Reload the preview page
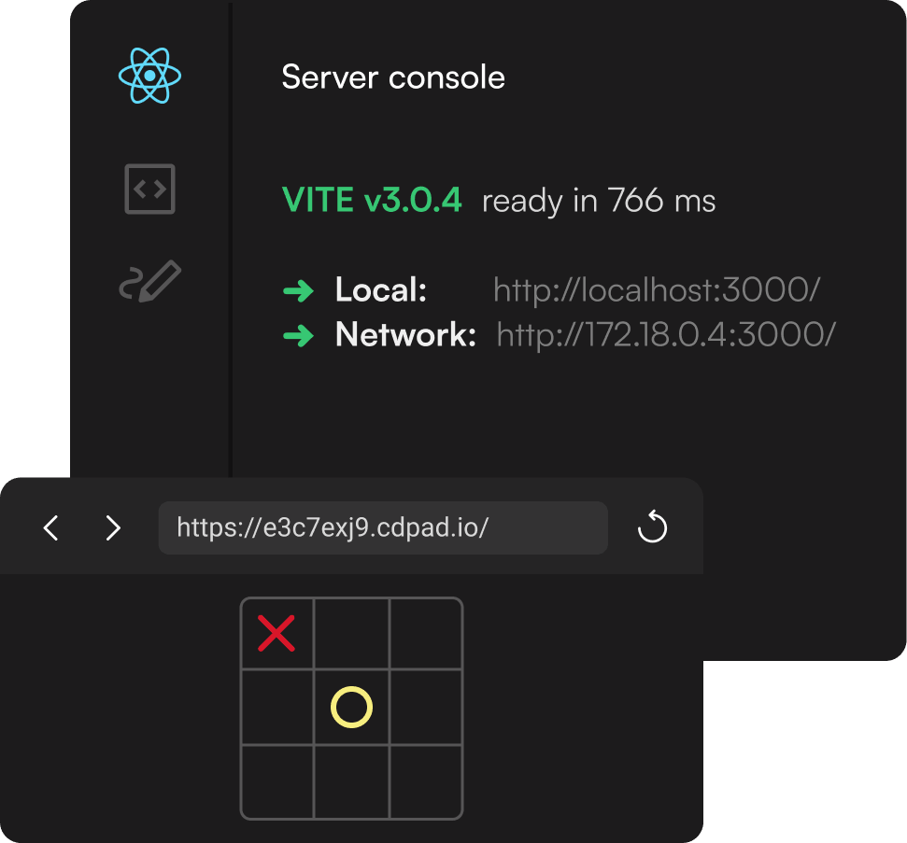 tap(652, 528)
